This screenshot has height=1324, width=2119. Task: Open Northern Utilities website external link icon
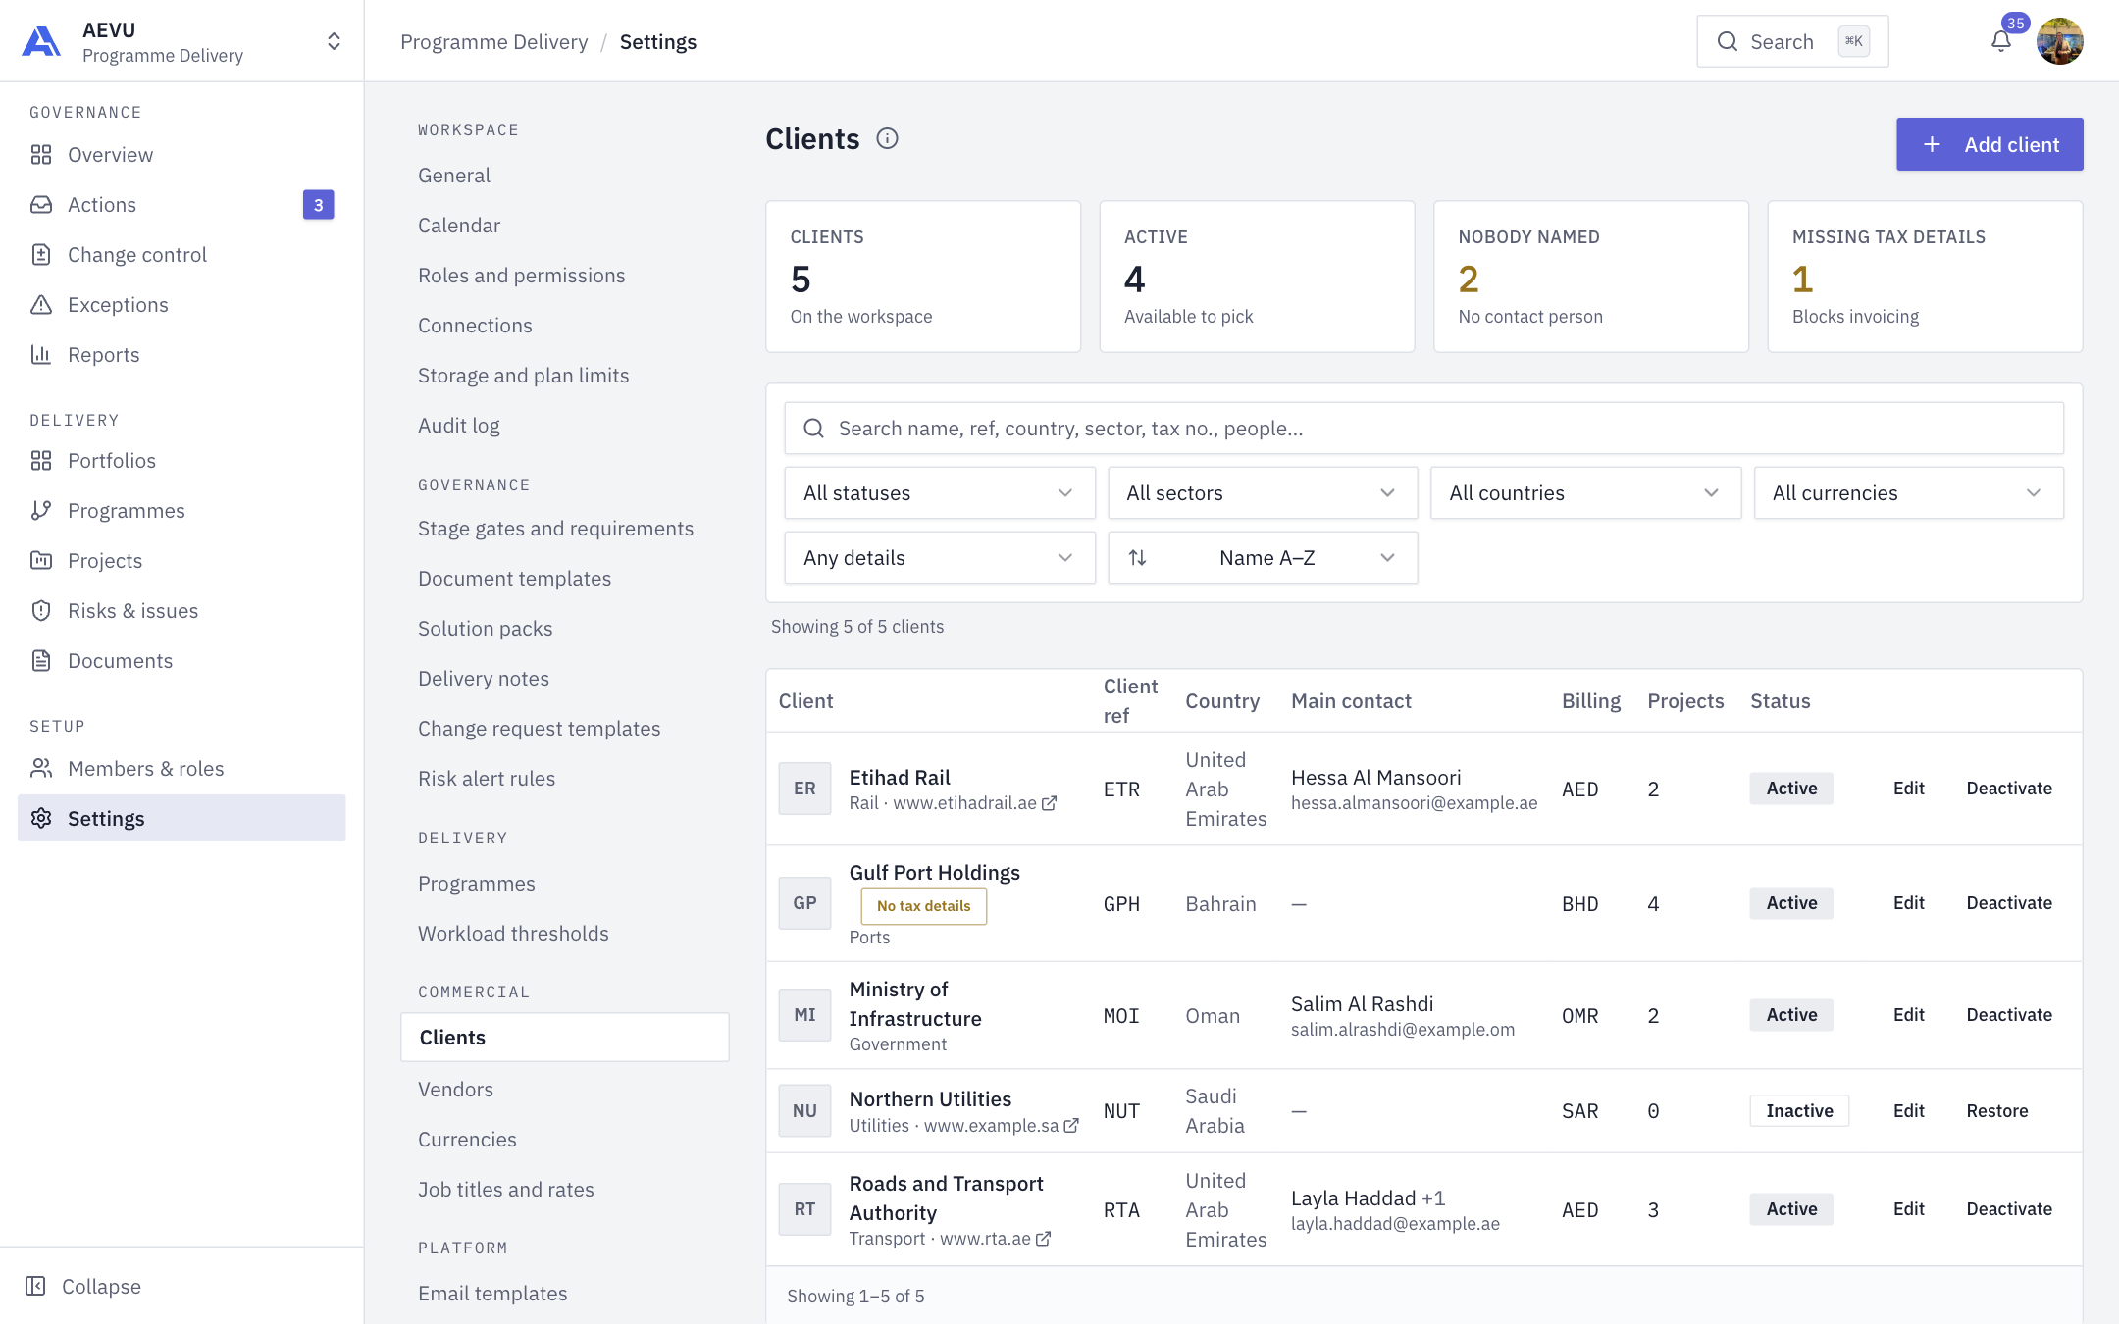(x=1071, y=1126)
